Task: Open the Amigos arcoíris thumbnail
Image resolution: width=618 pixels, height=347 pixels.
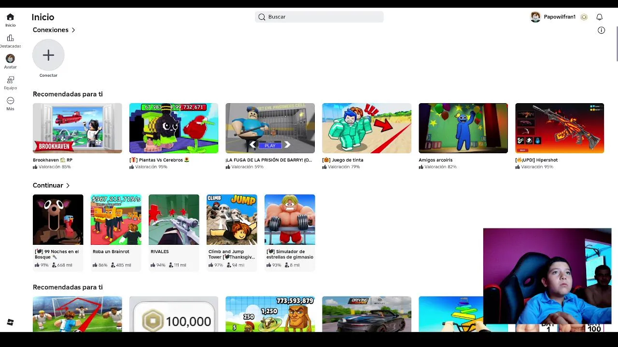Action: point(463,128)
